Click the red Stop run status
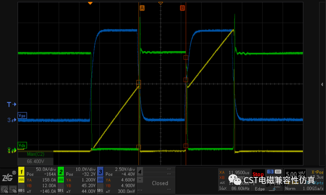The width and height of the screenshot is (326, 195). coord(258,175)
